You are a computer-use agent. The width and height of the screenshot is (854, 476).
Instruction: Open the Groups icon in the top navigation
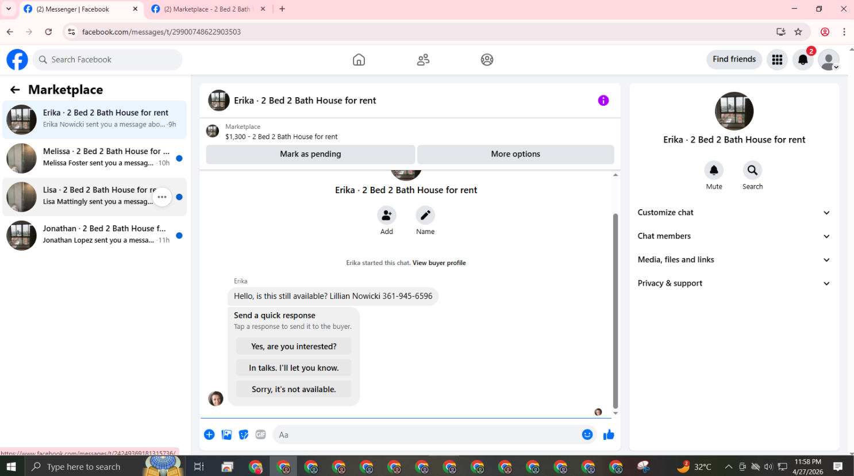(487, 60)
